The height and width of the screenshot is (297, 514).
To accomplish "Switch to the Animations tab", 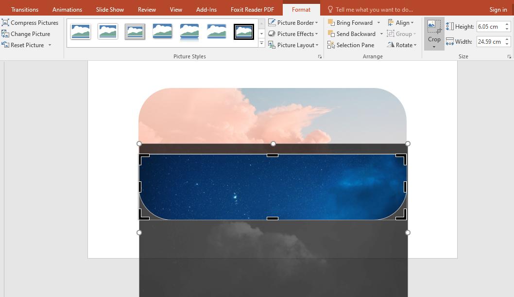I will coord(67,9).
